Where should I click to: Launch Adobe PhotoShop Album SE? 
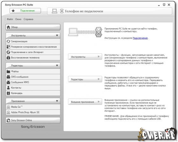click(x=33, y=112)
